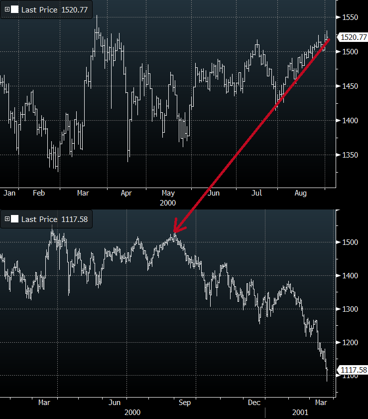Expand the bottom chart legend plus icon
This screenshot has width=368, height=419.
[x=7, y=219]
